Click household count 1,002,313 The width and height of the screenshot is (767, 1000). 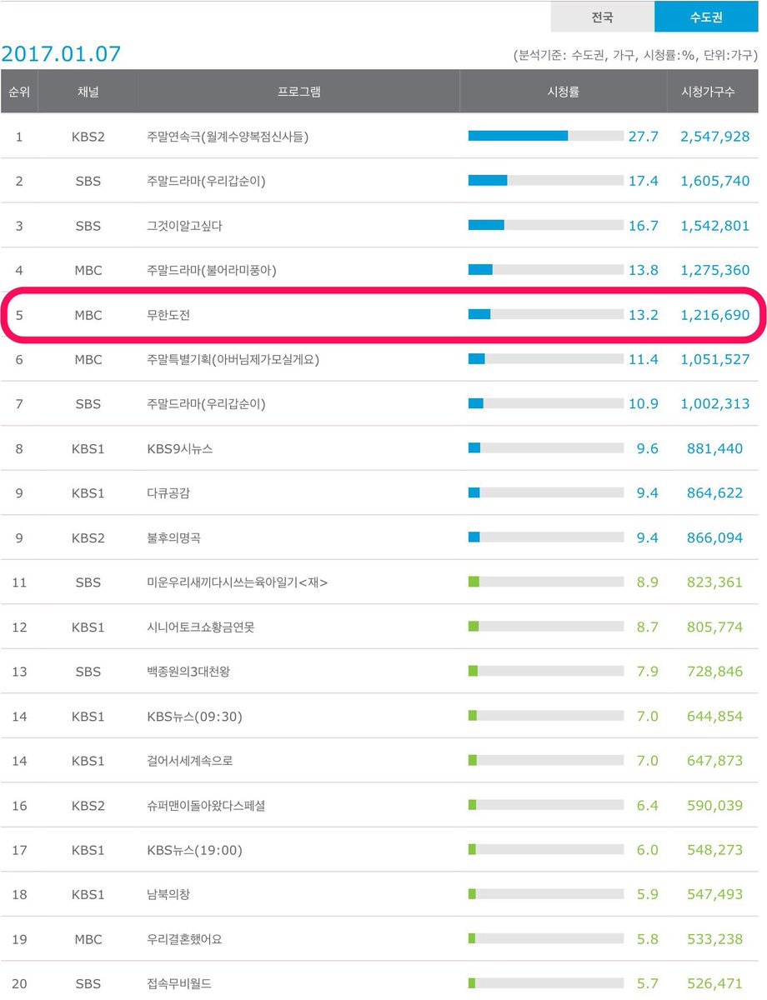point(714,404)
